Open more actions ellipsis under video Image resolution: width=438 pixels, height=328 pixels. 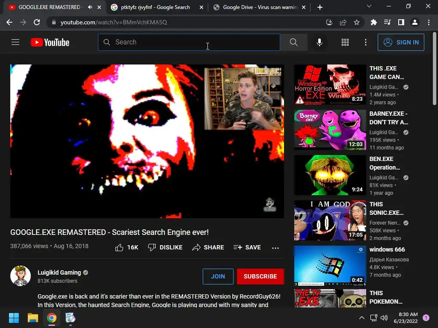275,248
